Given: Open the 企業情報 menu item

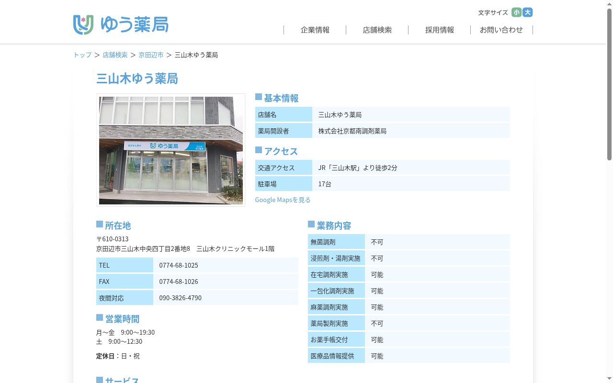Looking at the screenshot, I should click(x=315, y=30).
